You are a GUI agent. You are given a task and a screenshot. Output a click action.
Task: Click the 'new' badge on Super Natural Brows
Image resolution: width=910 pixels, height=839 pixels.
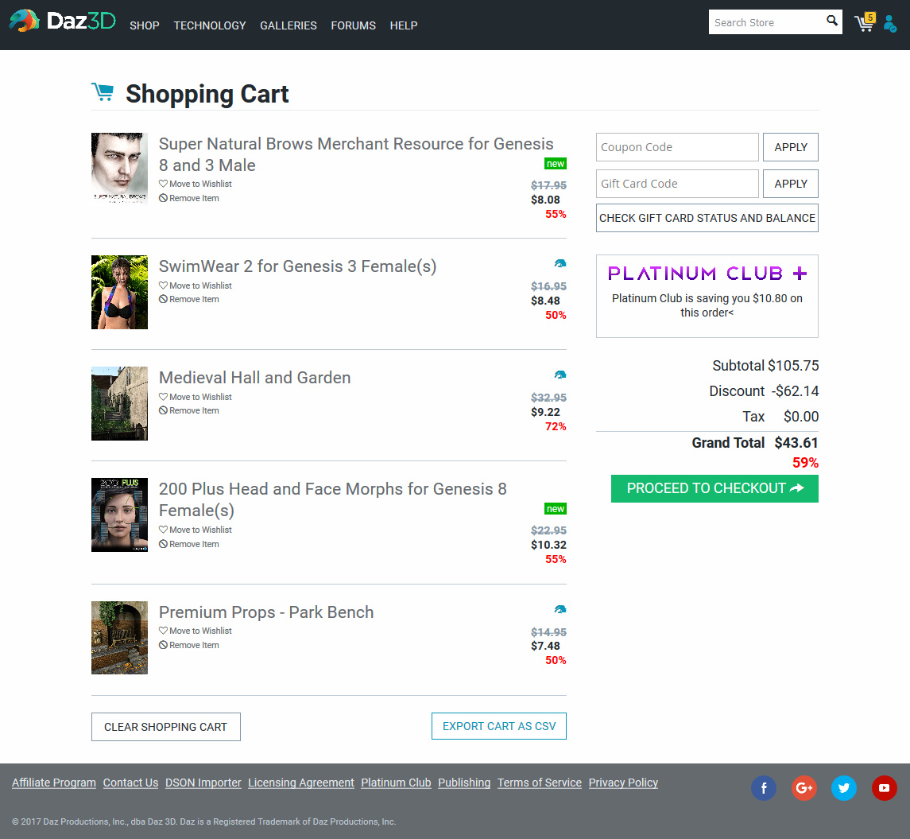555,163
